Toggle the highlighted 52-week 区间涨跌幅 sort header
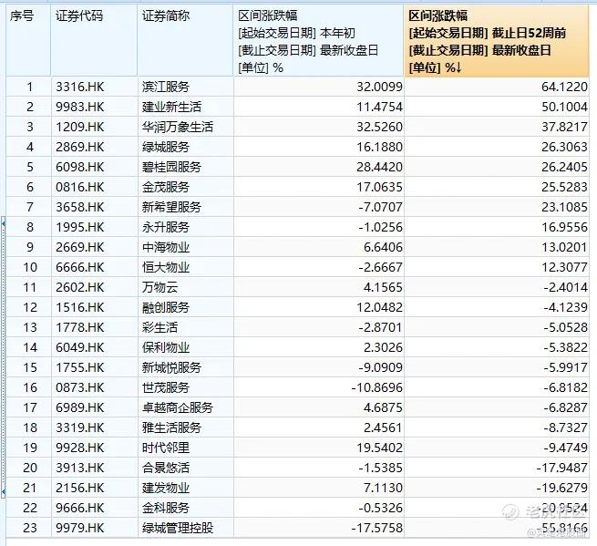 497,40
